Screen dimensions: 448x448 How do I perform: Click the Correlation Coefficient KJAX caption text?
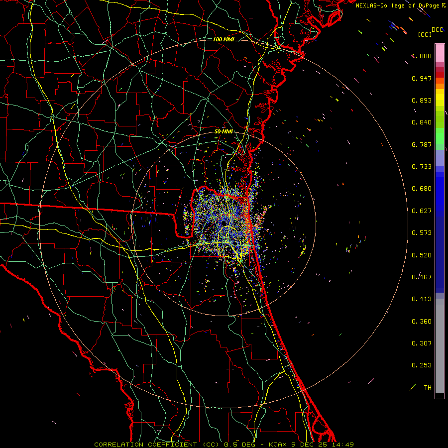tap(224, 445)
